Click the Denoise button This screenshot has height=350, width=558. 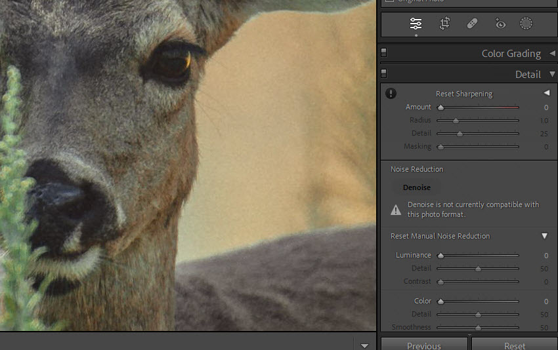pyautogui.click(x=417, y=187)
